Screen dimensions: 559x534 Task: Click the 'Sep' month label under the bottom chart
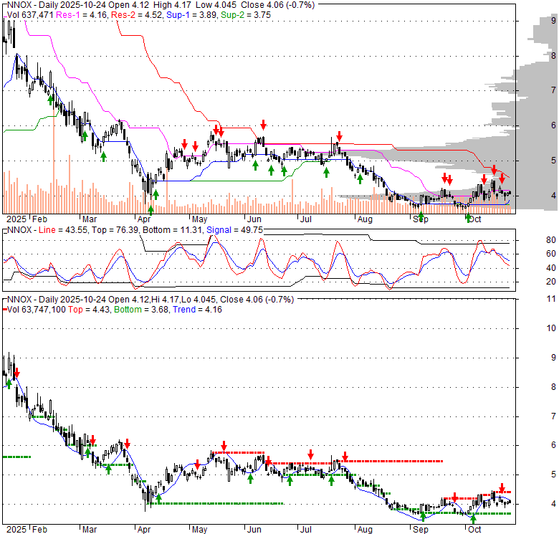click(x=421, y=530)
